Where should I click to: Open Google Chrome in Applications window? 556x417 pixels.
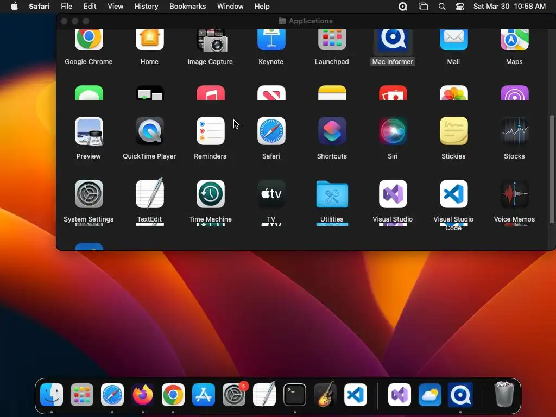[89, 40]
